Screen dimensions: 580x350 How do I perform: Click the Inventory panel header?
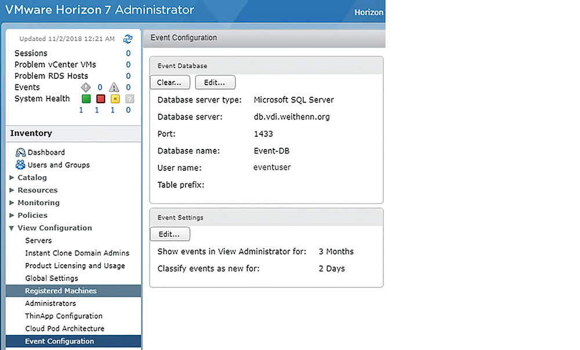(x=73, y=133)
